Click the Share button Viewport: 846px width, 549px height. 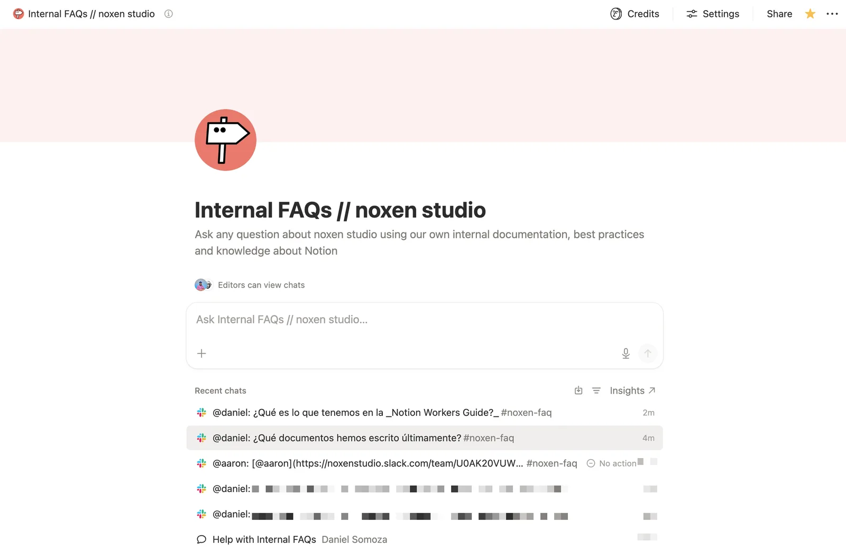(779, 14)
